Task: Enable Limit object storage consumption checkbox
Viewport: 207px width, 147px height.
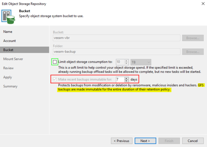Action: (x=55, y=62)
